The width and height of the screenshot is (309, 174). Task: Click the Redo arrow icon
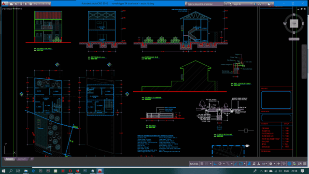(42, 4)
